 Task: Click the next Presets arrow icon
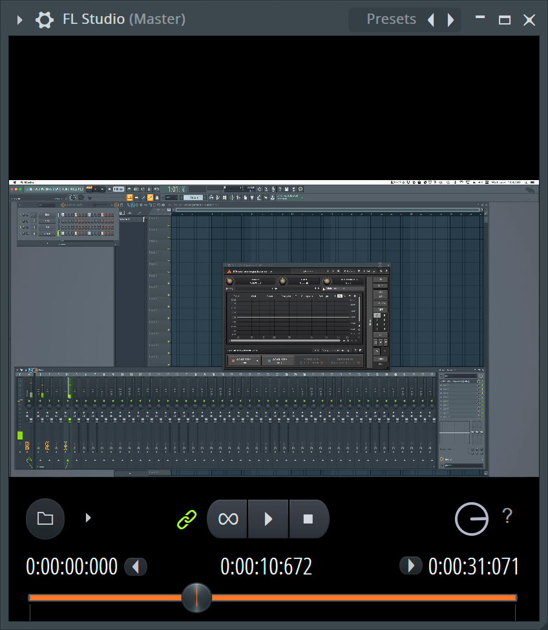(450, 19)
